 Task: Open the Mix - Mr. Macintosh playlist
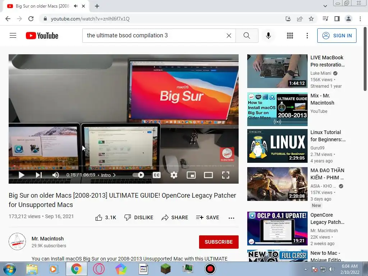[277, 109]
